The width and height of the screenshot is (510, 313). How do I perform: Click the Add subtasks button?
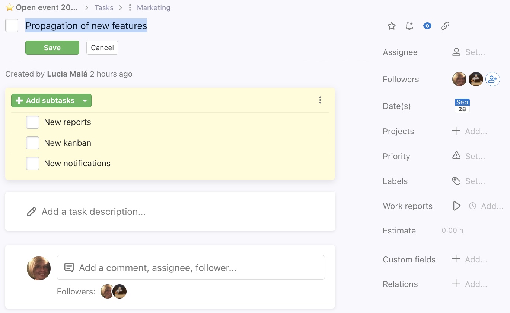coord(45,101)
